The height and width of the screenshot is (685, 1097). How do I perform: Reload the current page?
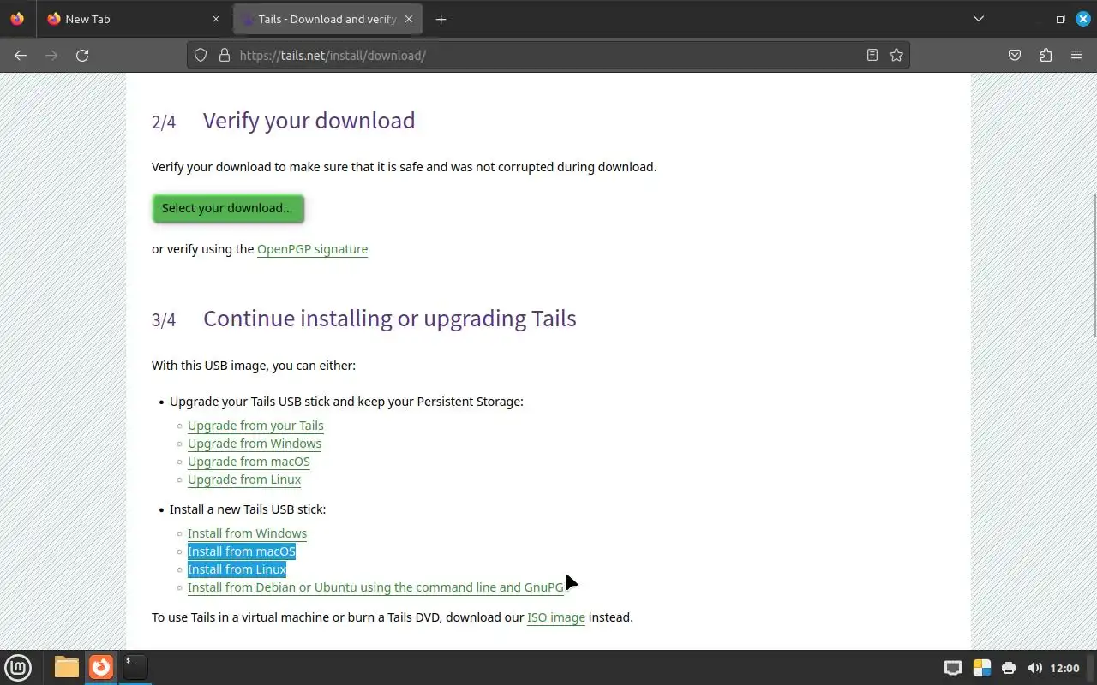pos(82,55)
